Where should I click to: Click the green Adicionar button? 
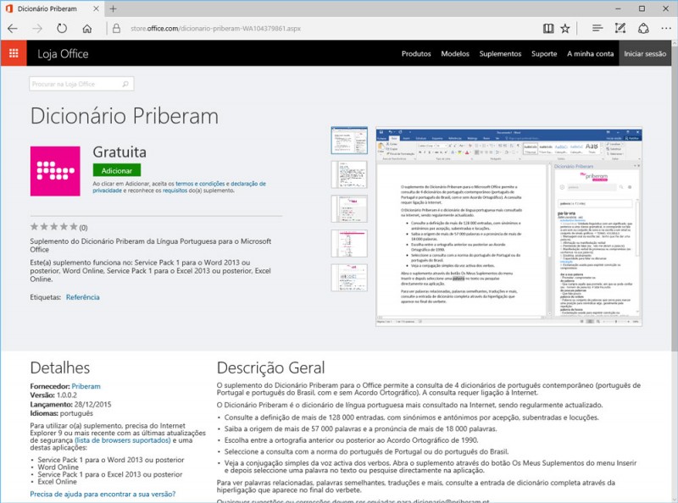[x=116, y=170]
